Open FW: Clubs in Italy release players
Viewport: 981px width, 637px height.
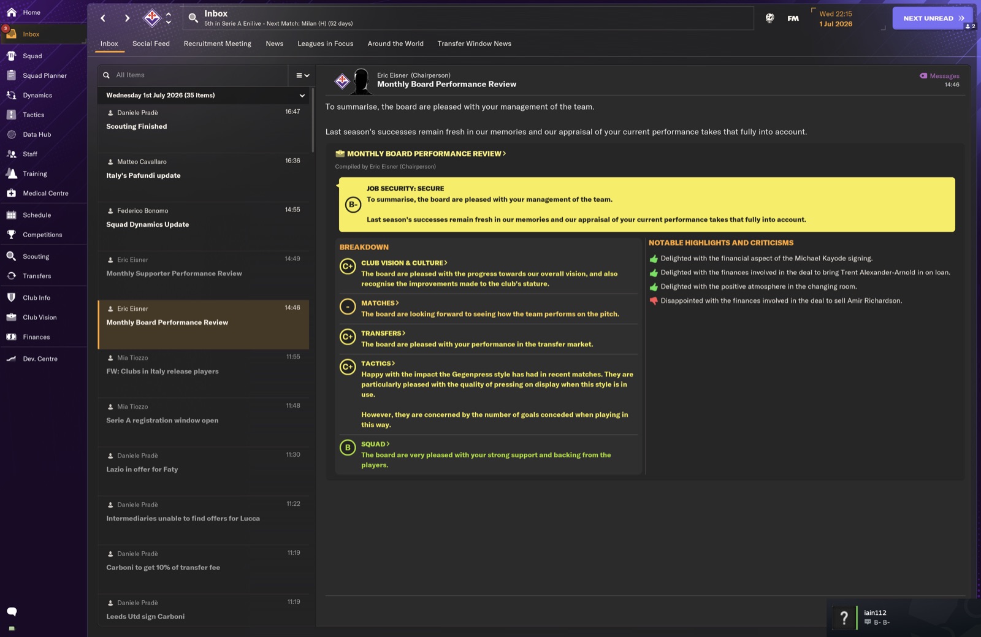coord(204,373)
